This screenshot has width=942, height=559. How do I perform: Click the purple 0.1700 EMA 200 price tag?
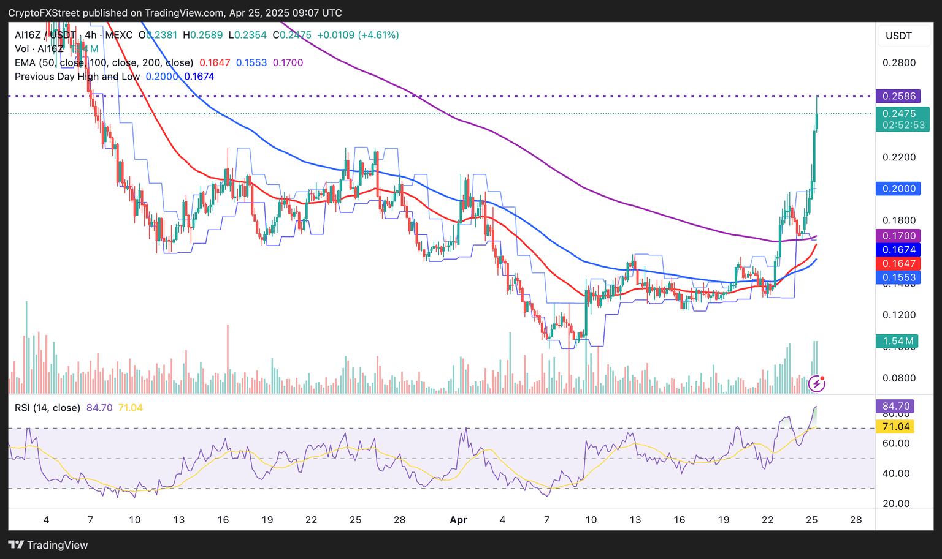pos(898,236)
